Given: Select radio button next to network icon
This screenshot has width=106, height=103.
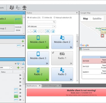Looking at the screenshot, I should pyautogui.click(x=21, y=64).
